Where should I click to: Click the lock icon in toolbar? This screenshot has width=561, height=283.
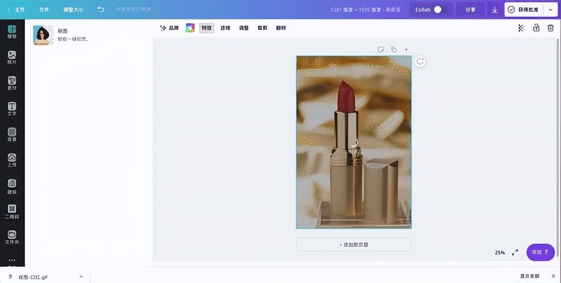click(536, 28)
